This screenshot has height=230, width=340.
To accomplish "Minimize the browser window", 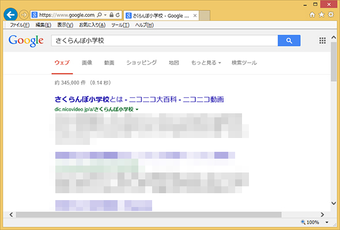I will pyautogui.click(x=305, y=5).
